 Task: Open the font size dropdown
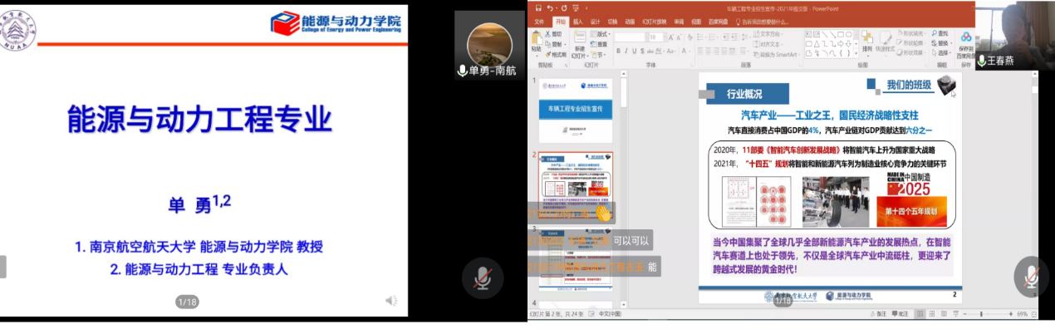pos(665,37)
